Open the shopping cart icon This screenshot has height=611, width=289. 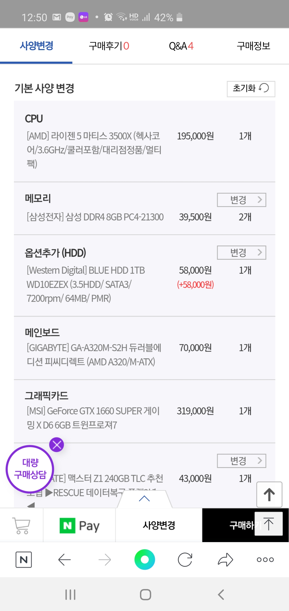[21, 525]
